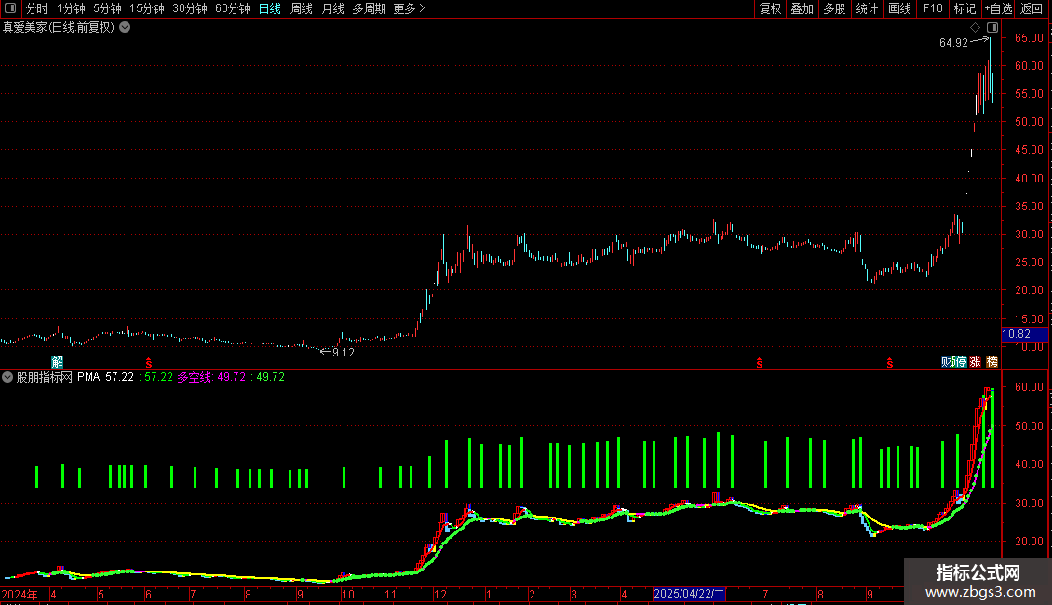Click the red $ marker between April and July 2025
The image size is (1052, 605).
click(760, 363)
